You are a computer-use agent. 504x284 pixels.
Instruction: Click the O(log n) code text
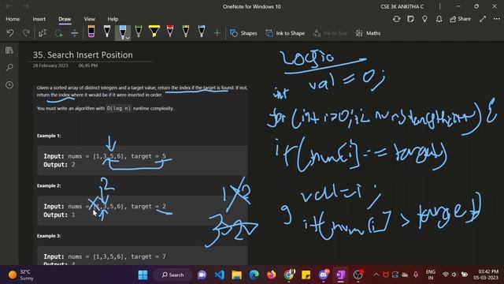point(118,109)
